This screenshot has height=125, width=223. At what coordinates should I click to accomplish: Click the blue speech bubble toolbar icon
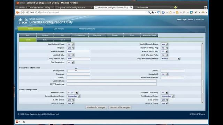[x=163, y=12]
